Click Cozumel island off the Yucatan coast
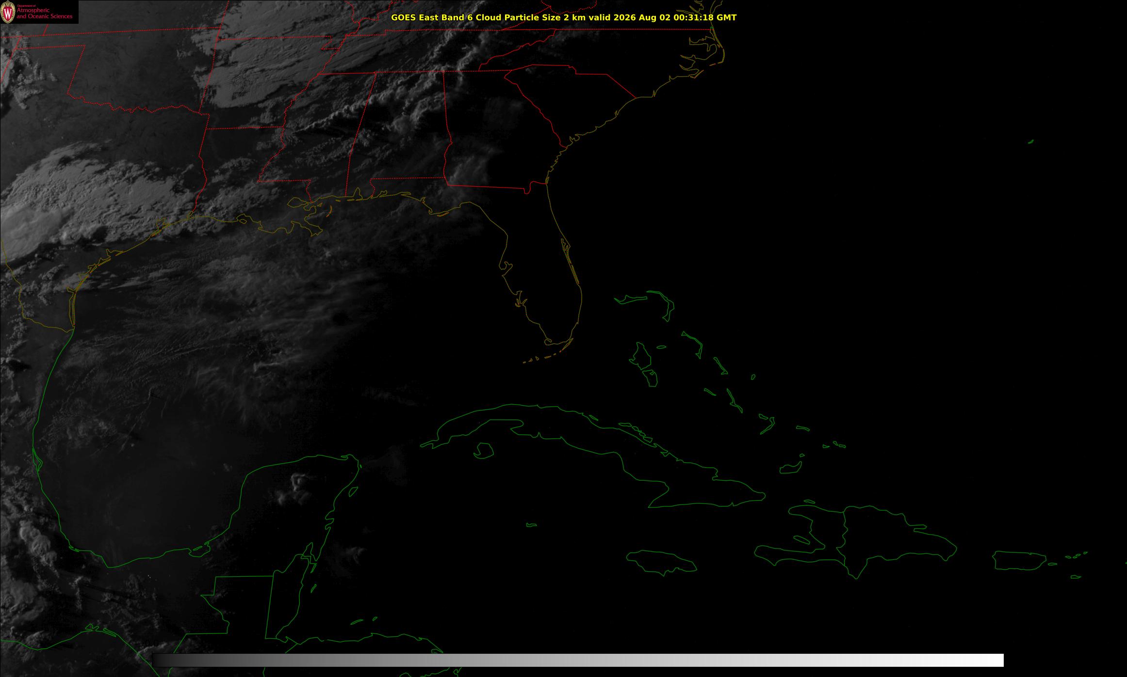Viewport: 1127px width, 677px height. click(x=353, y=492)
